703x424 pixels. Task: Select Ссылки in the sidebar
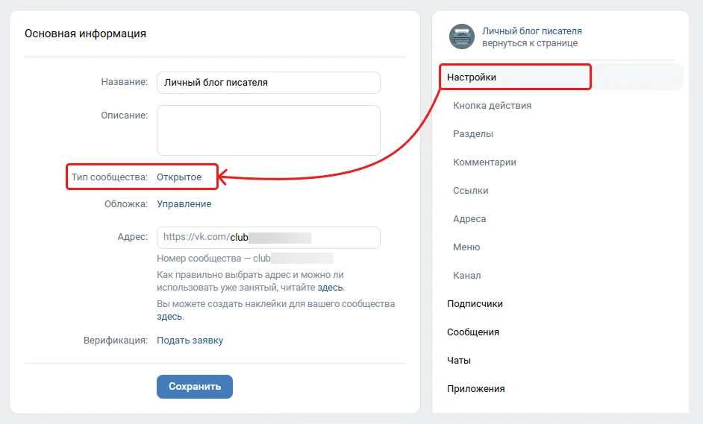[x=470, y=191]
